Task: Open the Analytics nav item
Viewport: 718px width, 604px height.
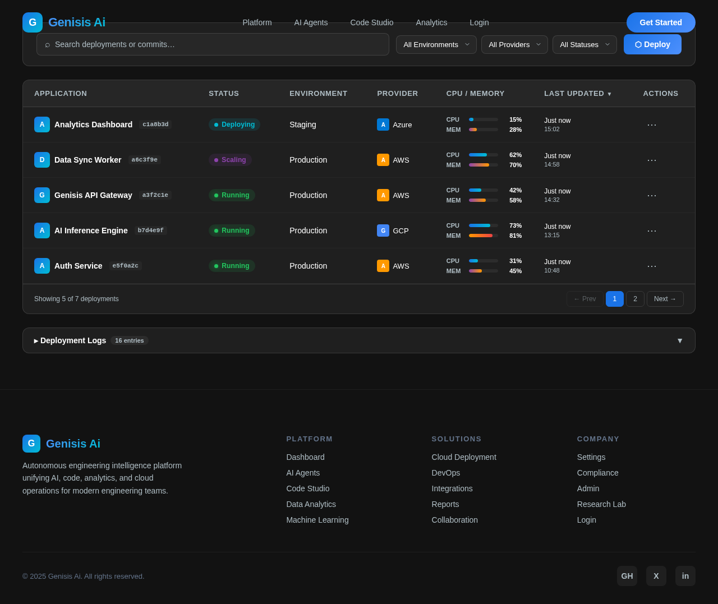Action: [432, 22]
